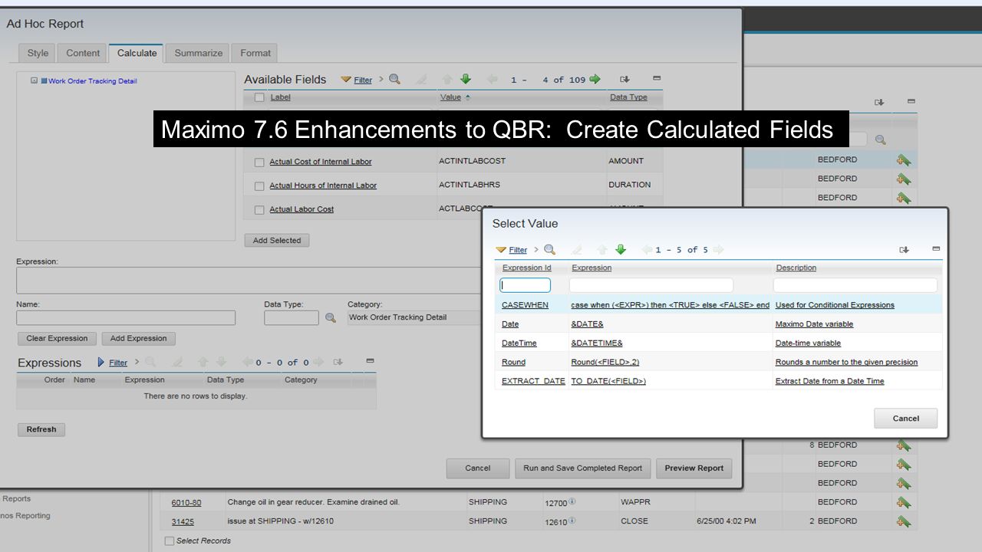Open the Format tab
This screenshot has height=552, width=982.
(x=255, y=53)
